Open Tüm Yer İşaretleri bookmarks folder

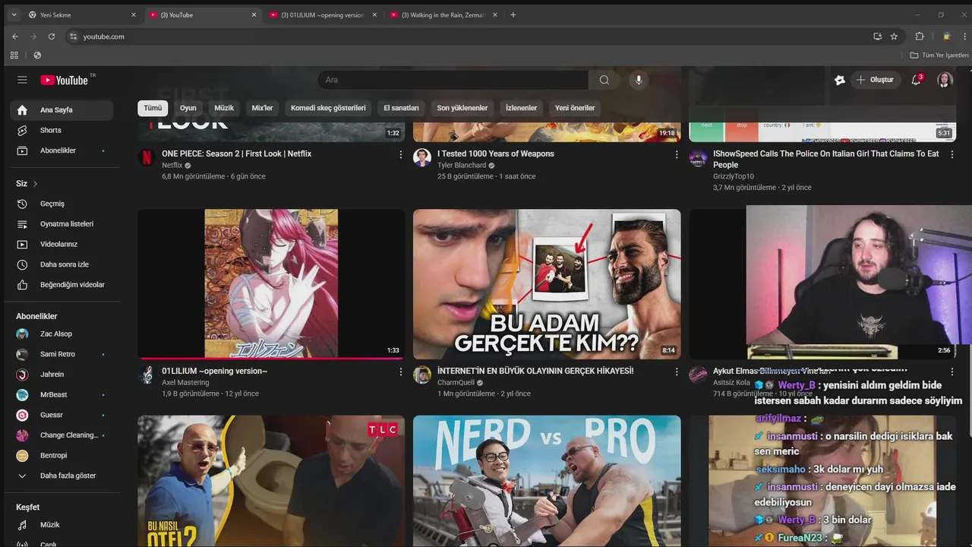[x=939, y=55]
